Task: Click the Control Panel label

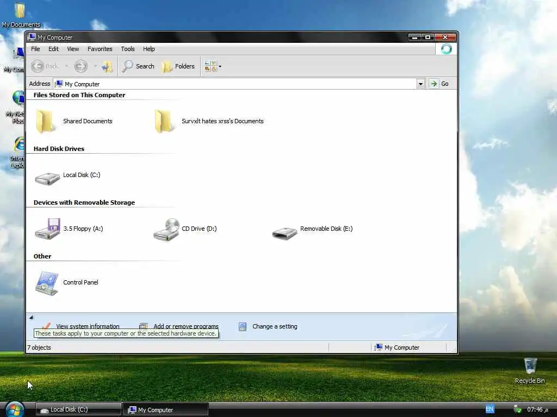Action: (81, 282)
